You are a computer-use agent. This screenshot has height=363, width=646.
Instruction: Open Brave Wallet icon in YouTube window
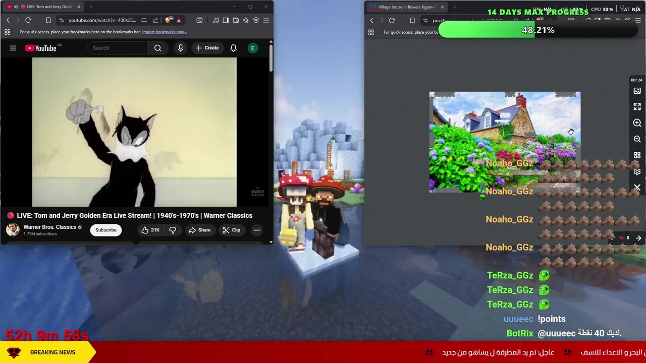pyautogui.click(x=236, y=20)
